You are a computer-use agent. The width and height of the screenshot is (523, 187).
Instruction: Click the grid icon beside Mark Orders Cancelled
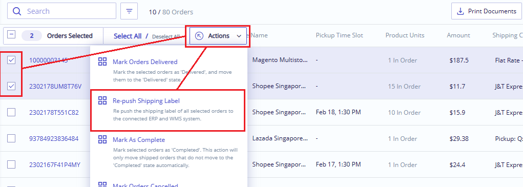pyautogui.click(x=102, y=184)
